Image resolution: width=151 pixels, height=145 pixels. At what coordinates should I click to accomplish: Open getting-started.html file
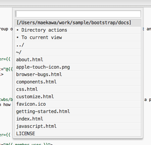[78, 112]
